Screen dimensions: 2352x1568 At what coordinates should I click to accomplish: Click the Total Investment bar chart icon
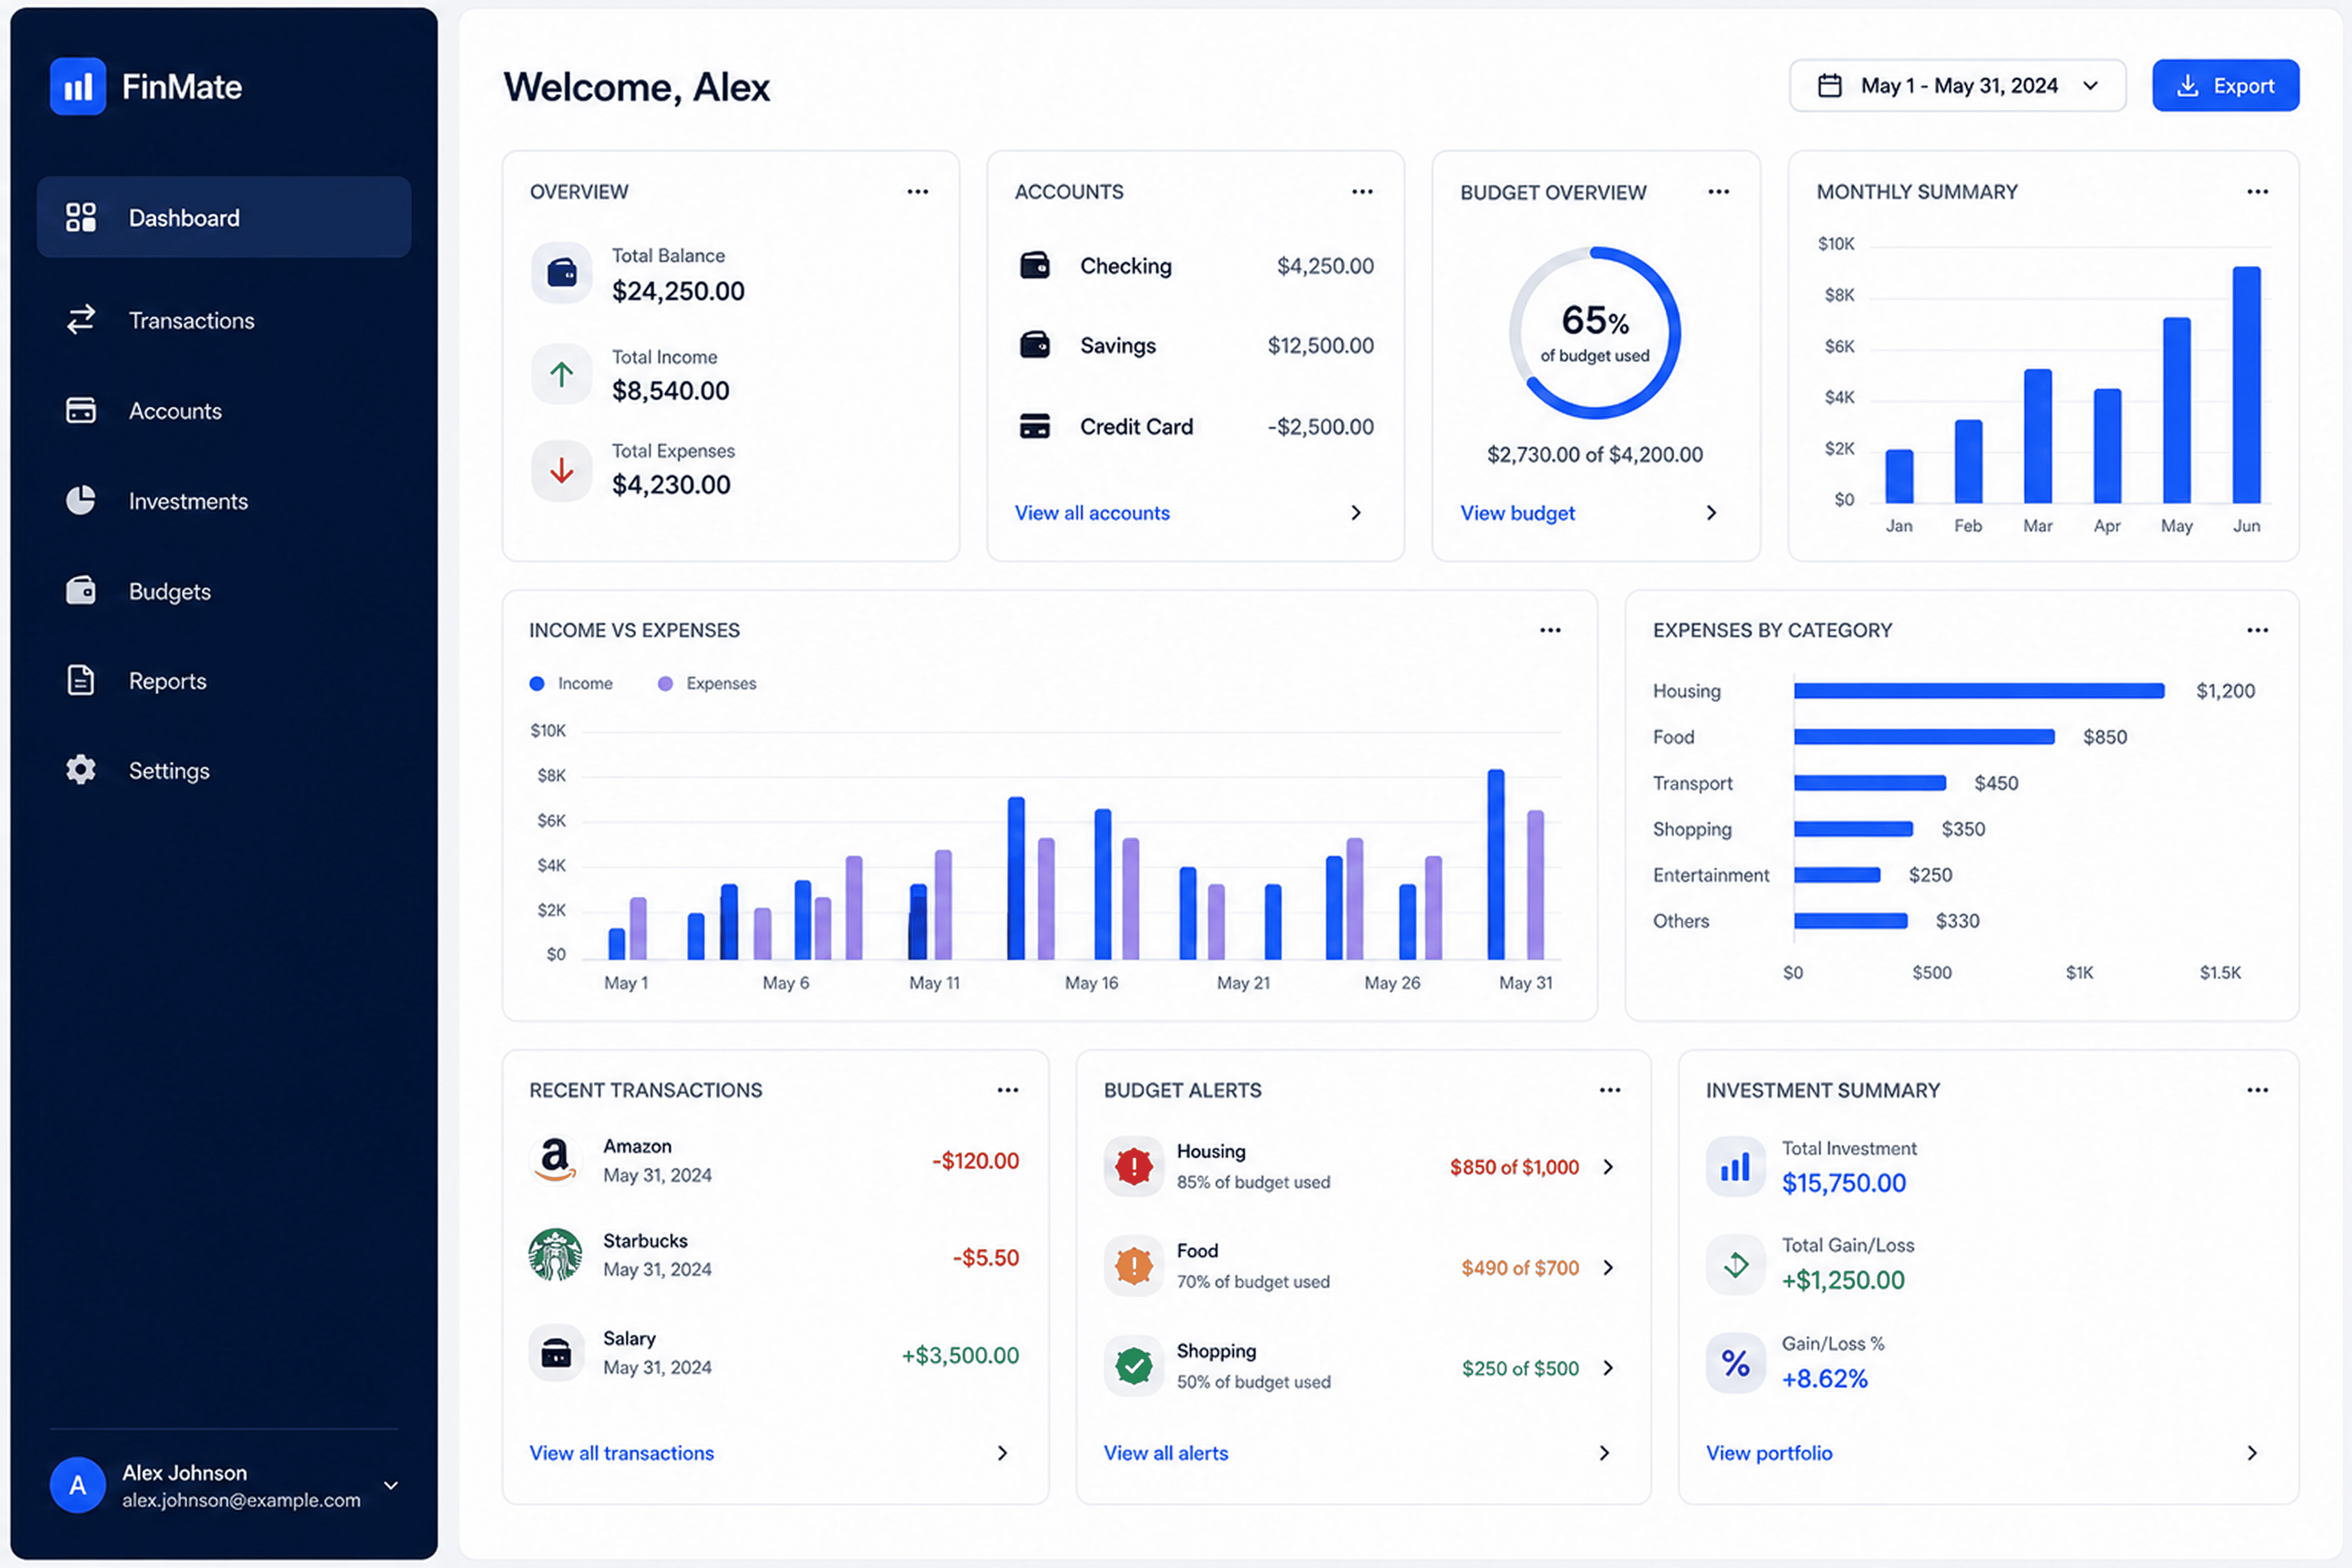pyautogui.click(x=1735, y=1166)
